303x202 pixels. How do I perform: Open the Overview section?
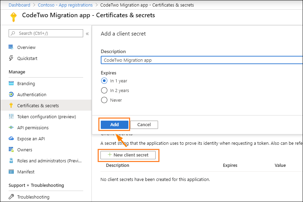(x=26, y=47)
